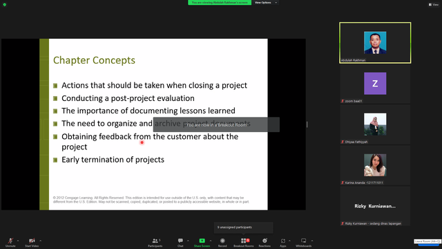442x249 pixels.
Task: Start recording with the Record button
Action: (x=222, y=242)
